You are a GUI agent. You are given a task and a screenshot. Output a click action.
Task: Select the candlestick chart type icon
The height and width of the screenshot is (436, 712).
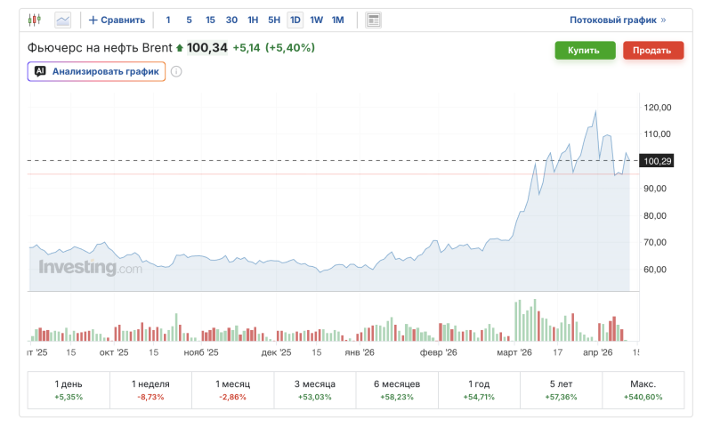tap(35, 20)
